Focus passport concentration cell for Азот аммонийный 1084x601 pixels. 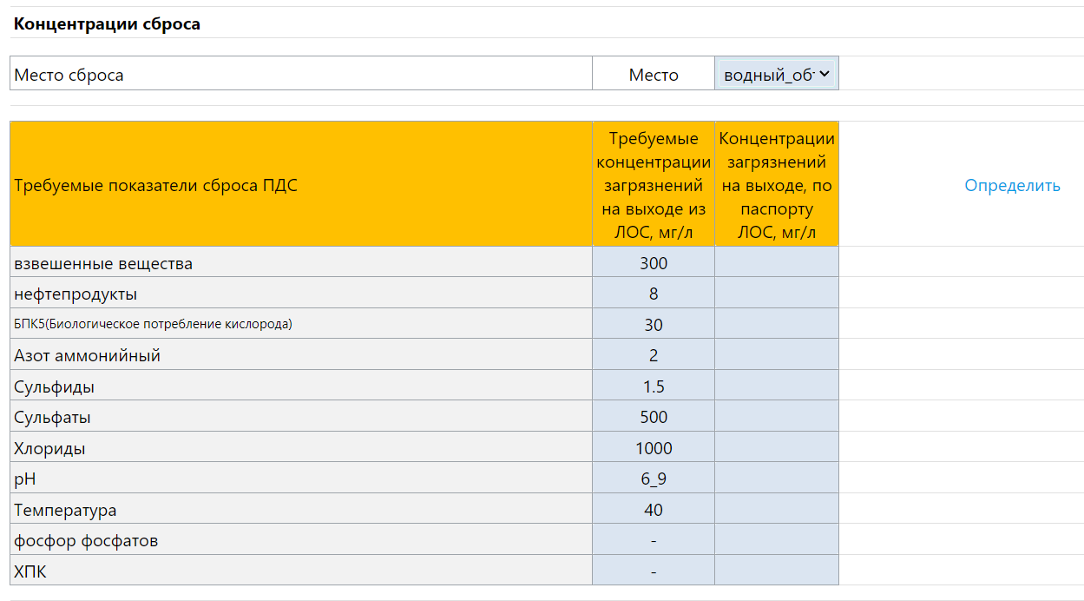777,355
